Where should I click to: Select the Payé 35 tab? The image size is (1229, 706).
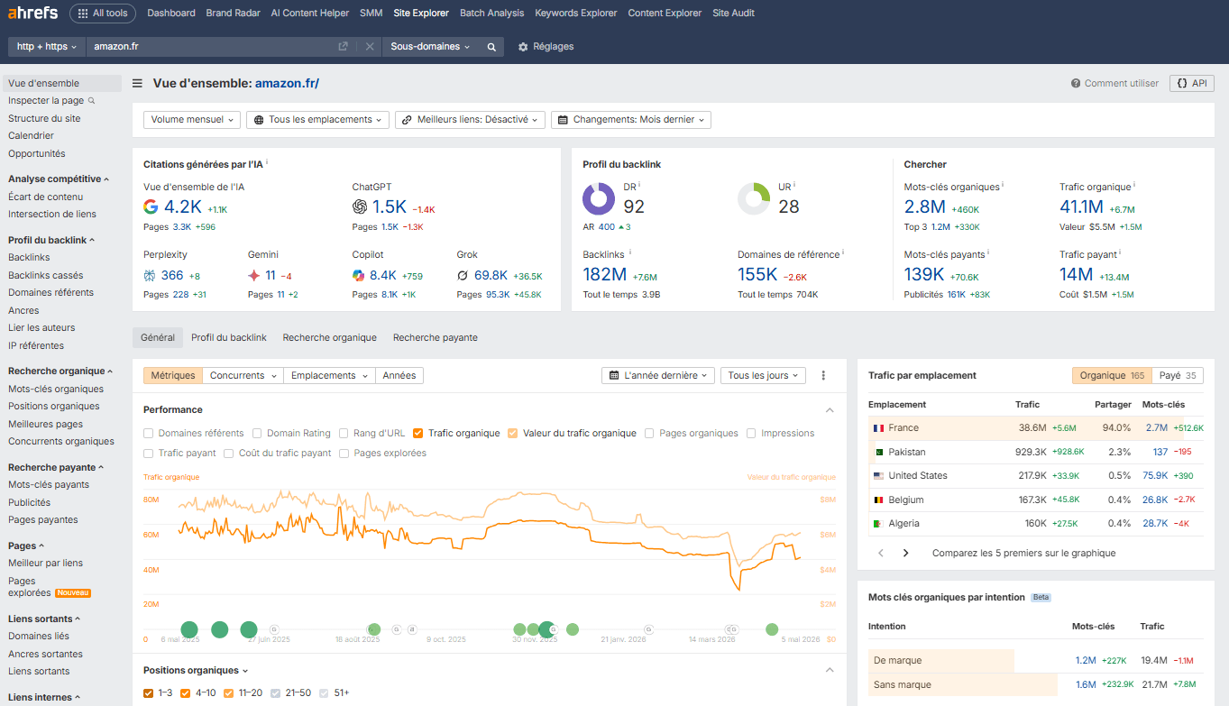point(1178,376)
